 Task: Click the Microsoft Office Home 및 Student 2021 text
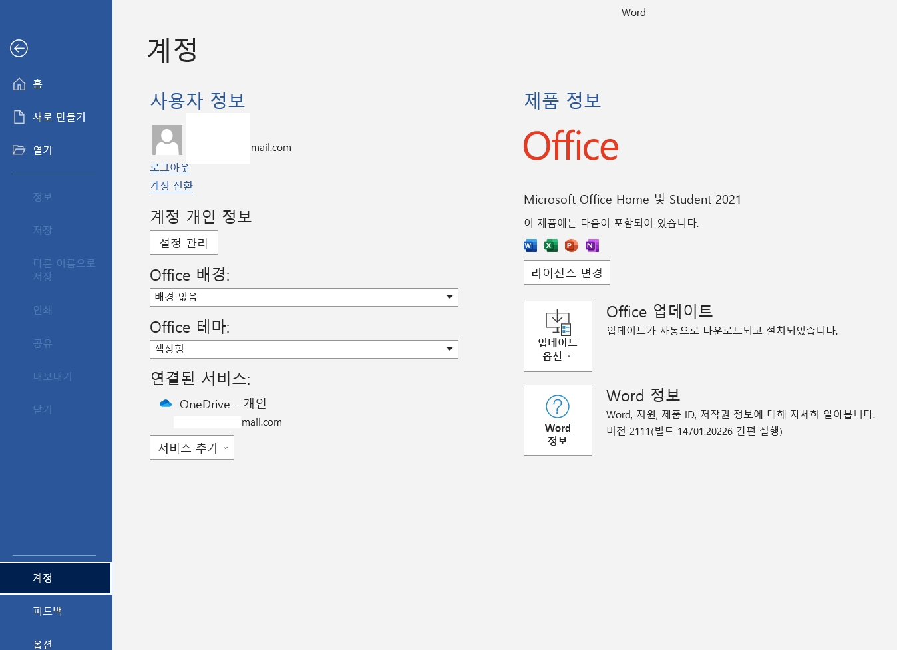632,200
